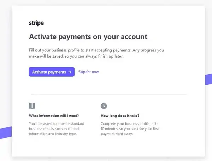212x161 pixels.
Task: Select the 'Activate payments on your account' heading
Action: 88,36
